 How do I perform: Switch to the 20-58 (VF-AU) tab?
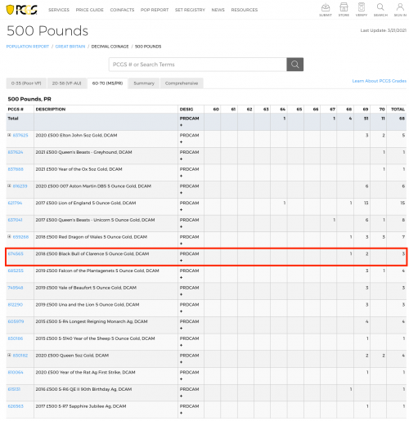66,83
